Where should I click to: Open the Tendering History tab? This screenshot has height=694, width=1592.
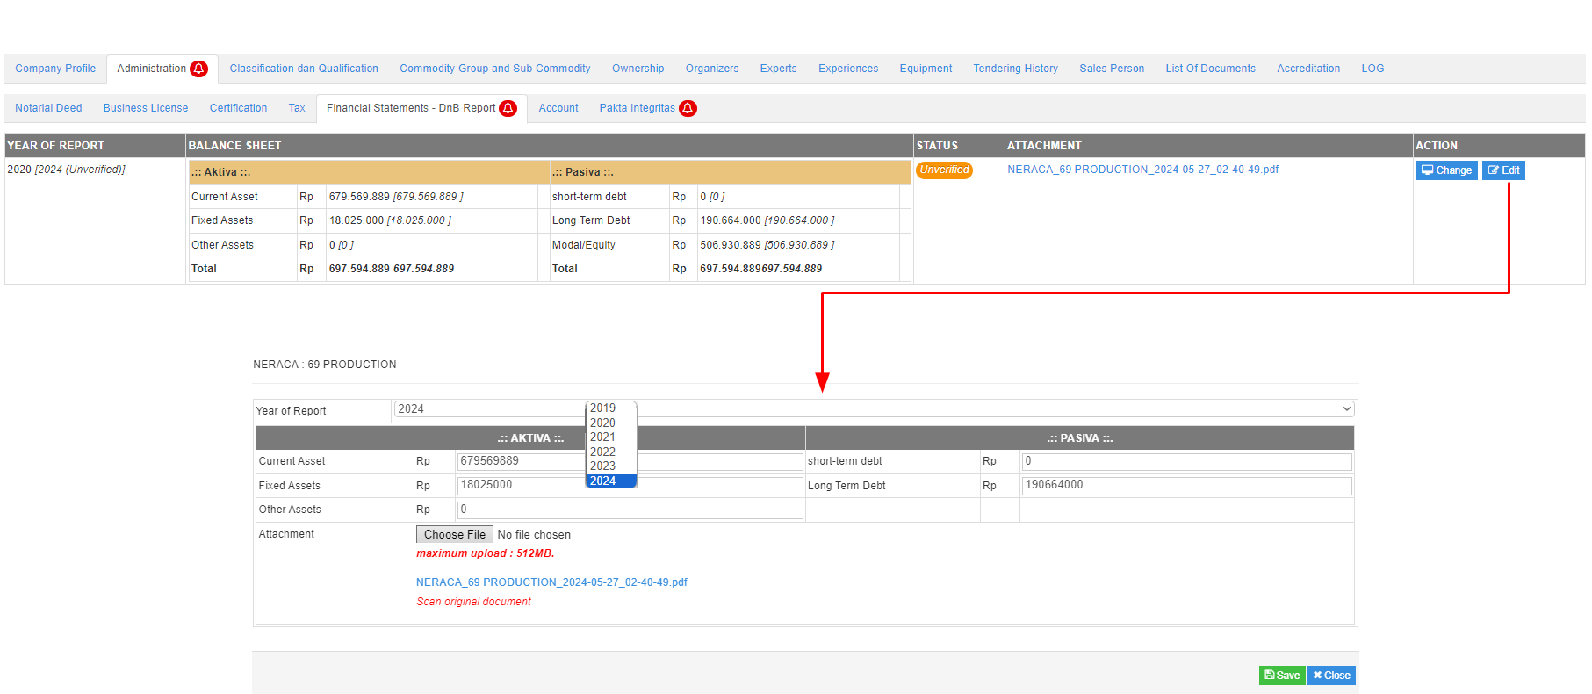[x=1015, y=69]
